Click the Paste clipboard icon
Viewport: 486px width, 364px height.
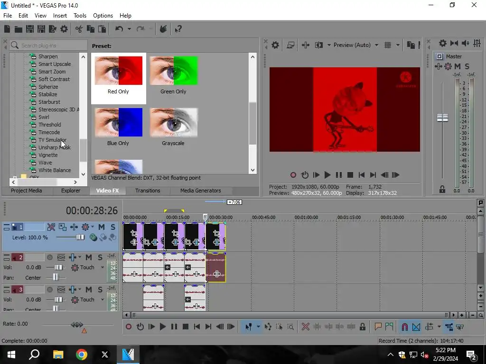(x=102, y=29)
